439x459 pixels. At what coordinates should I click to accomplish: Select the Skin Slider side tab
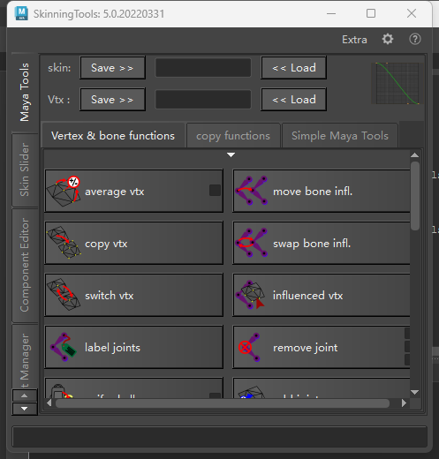[x=25, y=169]
